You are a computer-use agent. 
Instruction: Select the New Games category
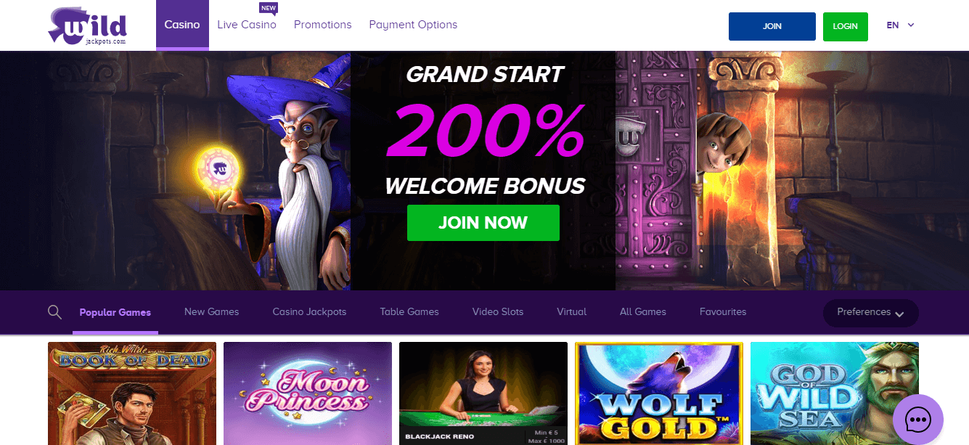coord(211,311)
